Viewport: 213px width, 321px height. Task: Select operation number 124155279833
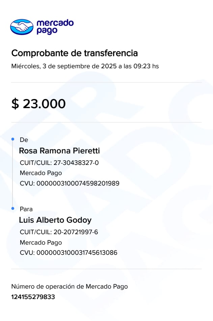pyautogui.click(x=33, y=297)
